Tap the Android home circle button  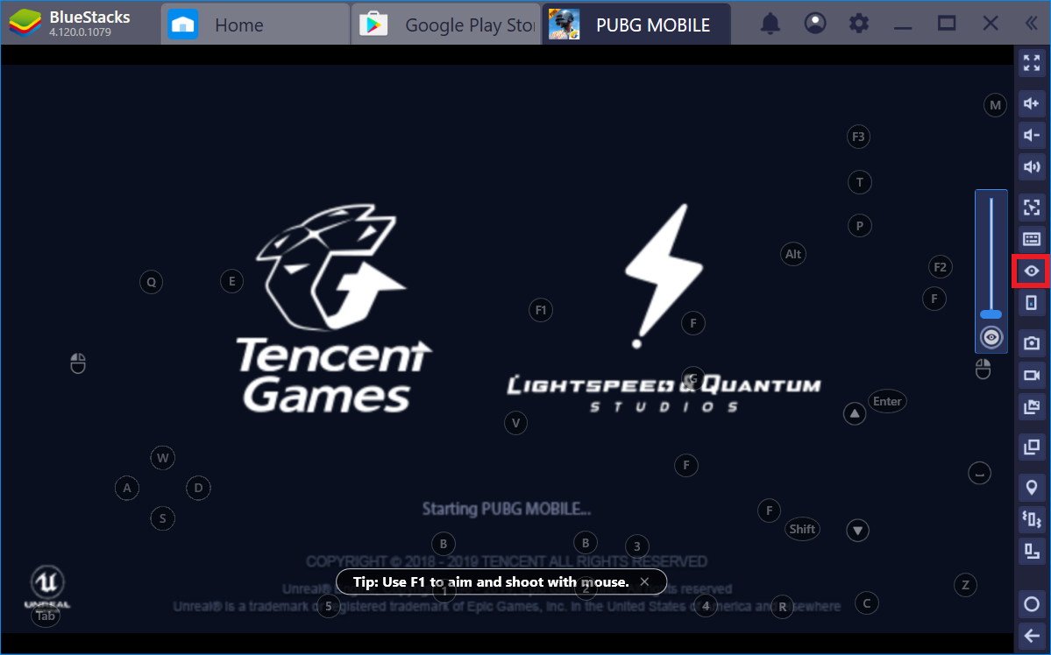tap(1032, 604)
